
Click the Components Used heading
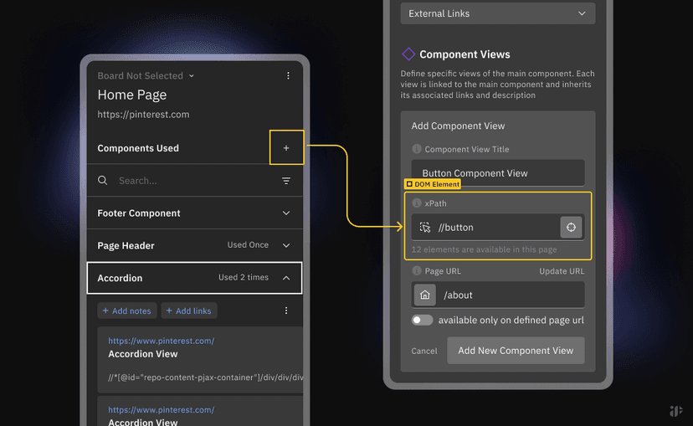(x=138, y=148)
